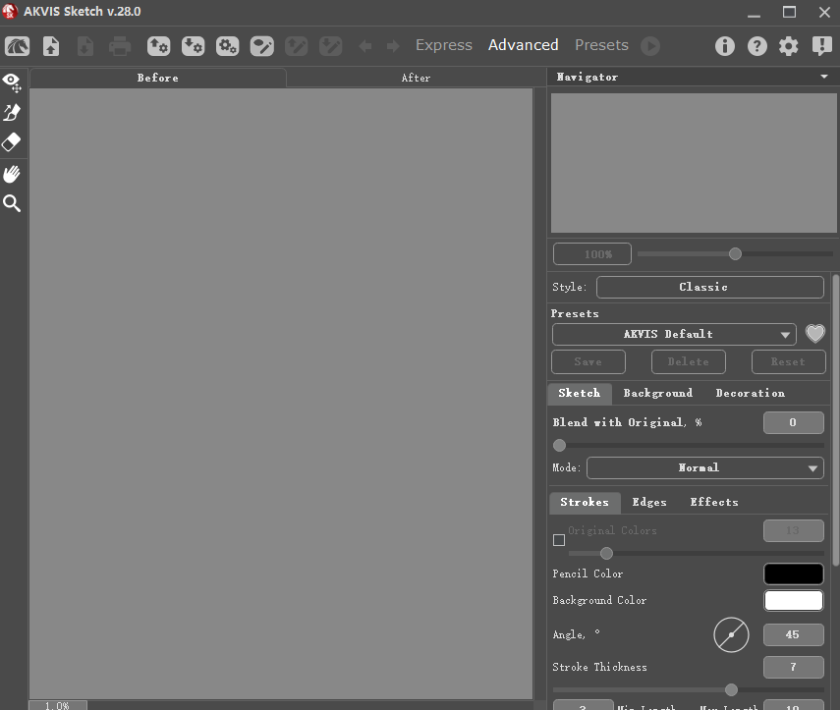This screenshot has height=710, width=840.
Task: Open the AKVIS Default presets dropdown
Action: click(x=674, y=334)
